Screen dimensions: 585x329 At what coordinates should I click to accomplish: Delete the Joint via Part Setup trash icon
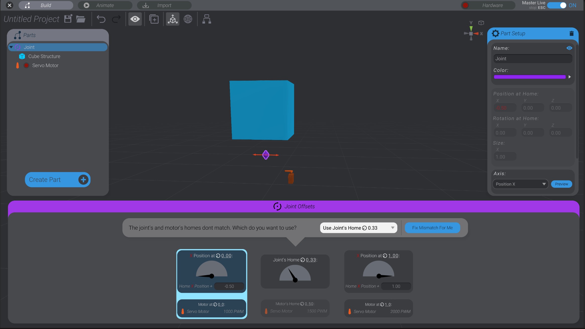click(x=571, y=33)
